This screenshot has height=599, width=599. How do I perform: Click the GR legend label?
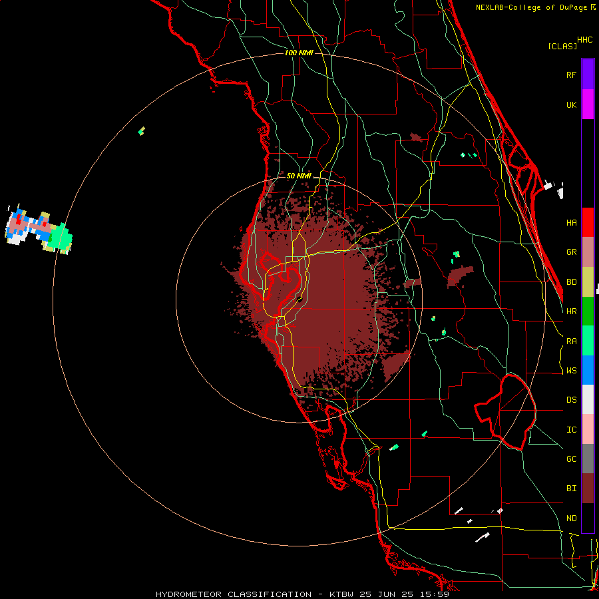click(x=571, y=252)
